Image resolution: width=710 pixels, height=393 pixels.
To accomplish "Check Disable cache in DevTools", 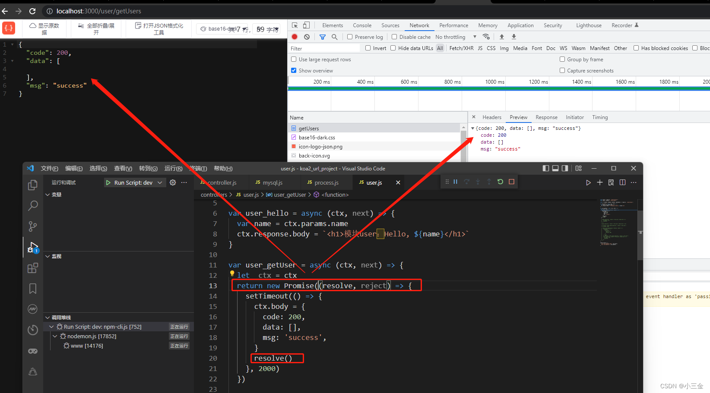I will pos(394,37).
